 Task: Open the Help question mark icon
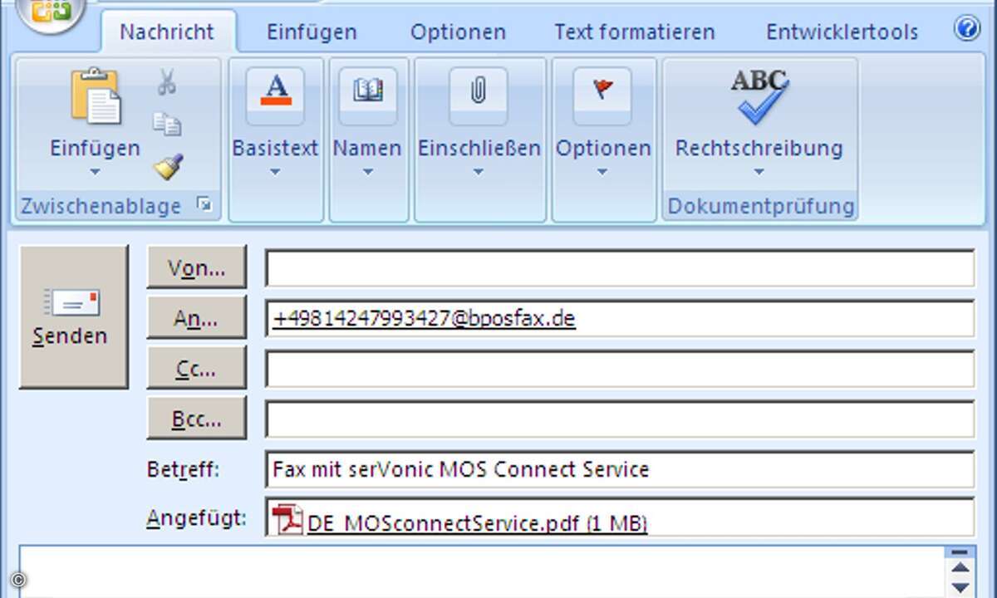pos(967,29)
